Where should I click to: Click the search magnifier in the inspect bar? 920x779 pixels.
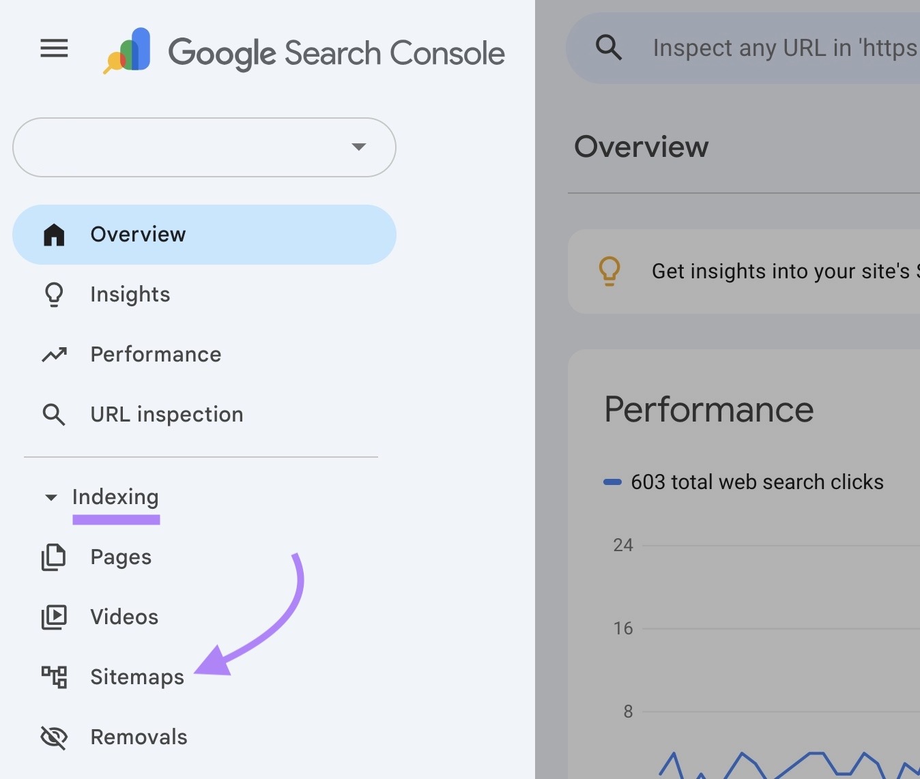608,48
